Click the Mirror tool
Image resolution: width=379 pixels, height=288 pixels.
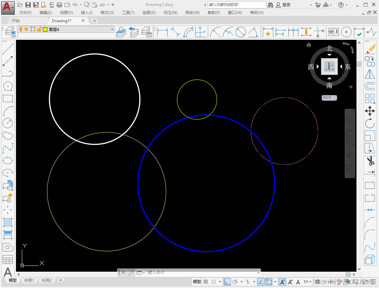pyautogui.click(x=370, y=74)
